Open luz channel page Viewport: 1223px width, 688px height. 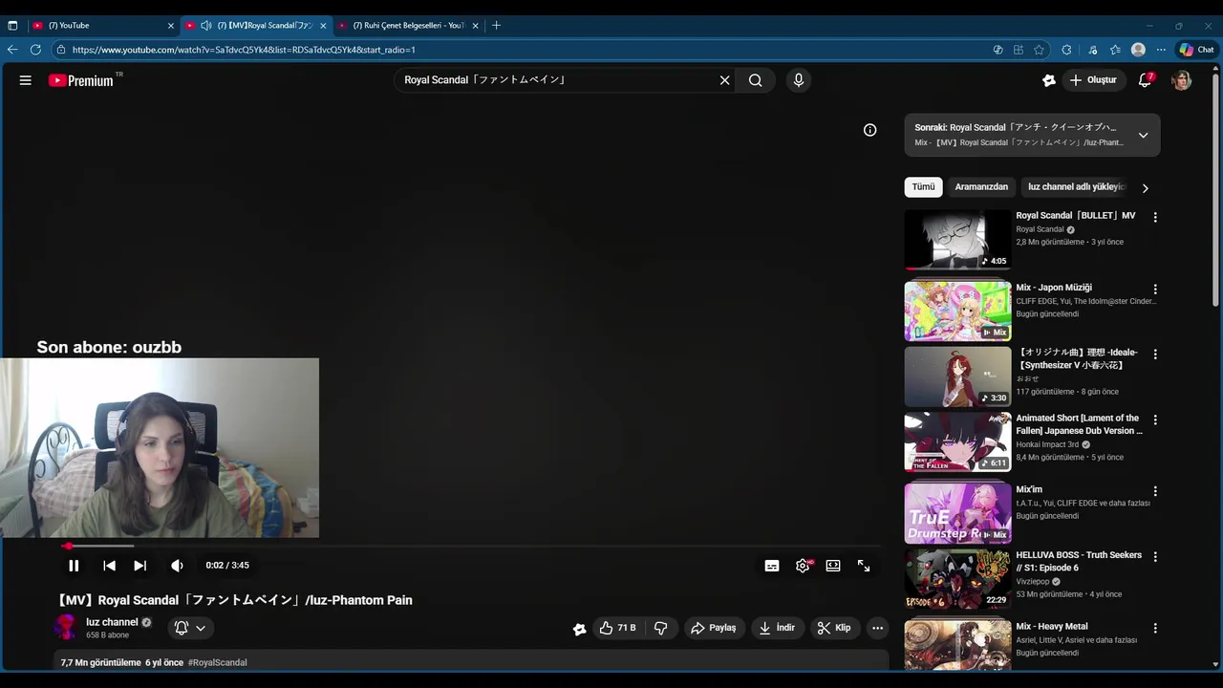(x=112, y=622)
